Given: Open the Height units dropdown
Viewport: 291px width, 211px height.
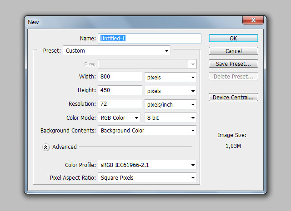Looking at the screenshot, I should coord(170,91).
